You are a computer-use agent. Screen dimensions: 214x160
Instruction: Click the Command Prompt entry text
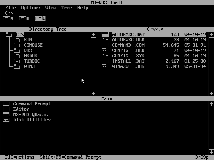[32, 104]
